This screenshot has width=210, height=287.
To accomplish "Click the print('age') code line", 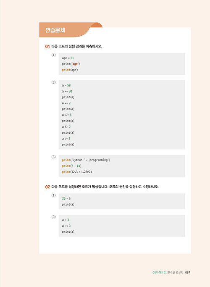I will (x=71, y=64).
